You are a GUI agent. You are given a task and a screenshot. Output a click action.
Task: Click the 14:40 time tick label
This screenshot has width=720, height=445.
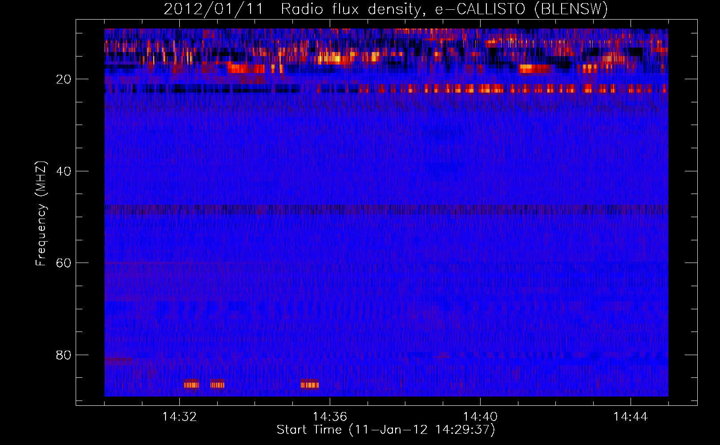(x=480, y=417)
